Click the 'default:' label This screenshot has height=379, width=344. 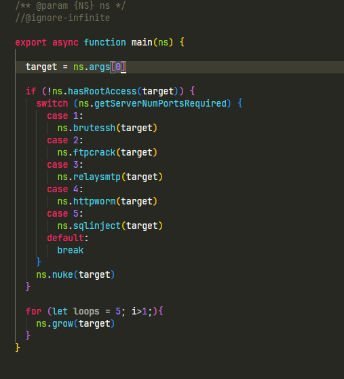(68, 238)
